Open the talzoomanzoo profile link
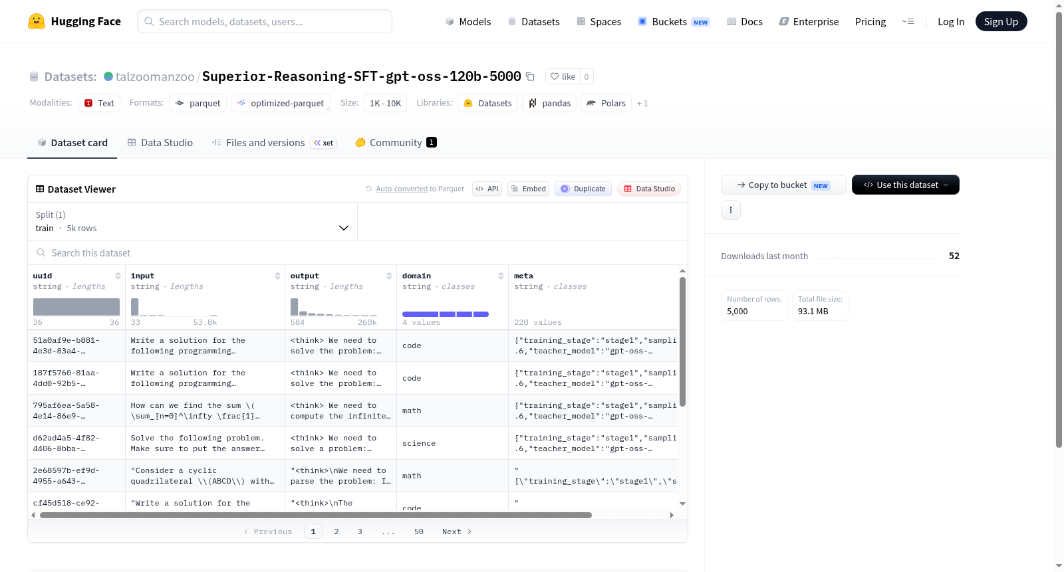The image size is (1064, 572). (155, 76)
